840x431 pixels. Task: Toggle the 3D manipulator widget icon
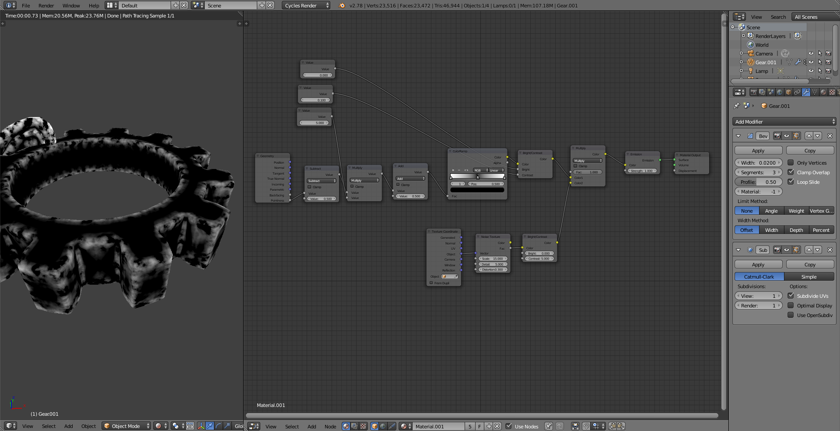(201, 426)
